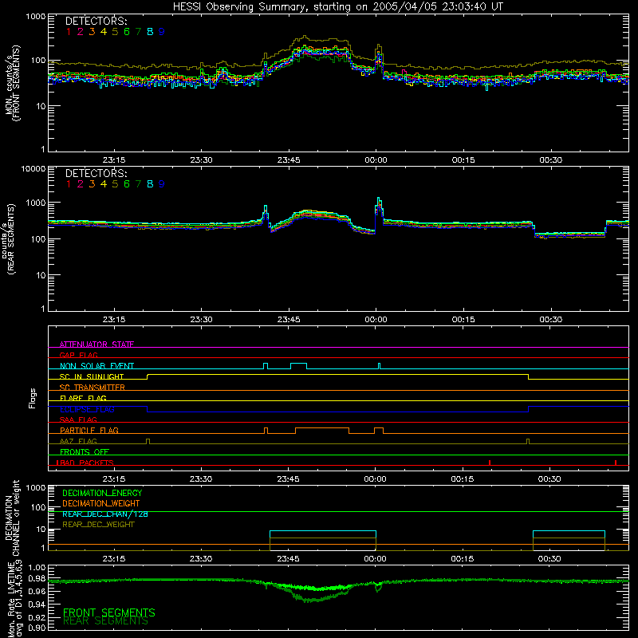The height and width of the screenshot is (638, 638).
Task: Click the SC_TRANSMITTER flag label
Action: [93, 388]
